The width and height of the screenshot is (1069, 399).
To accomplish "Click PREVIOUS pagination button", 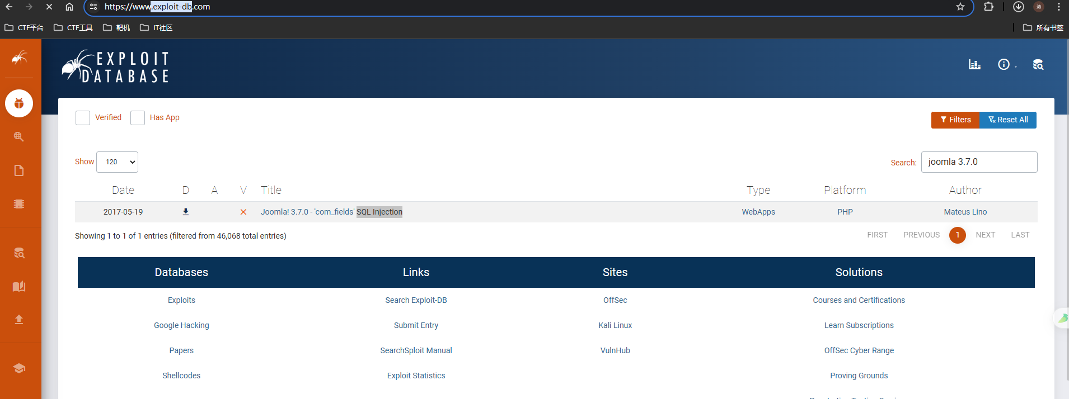I will tap(922, 235).
